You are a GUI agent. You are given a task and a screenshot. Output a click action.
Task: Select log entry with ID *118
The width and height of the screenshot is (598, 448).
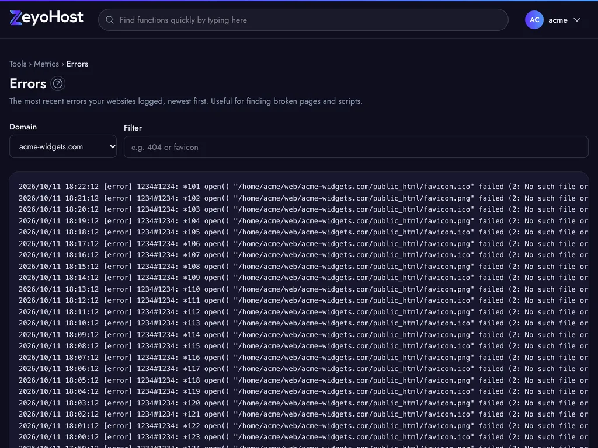tap(303, 380)
